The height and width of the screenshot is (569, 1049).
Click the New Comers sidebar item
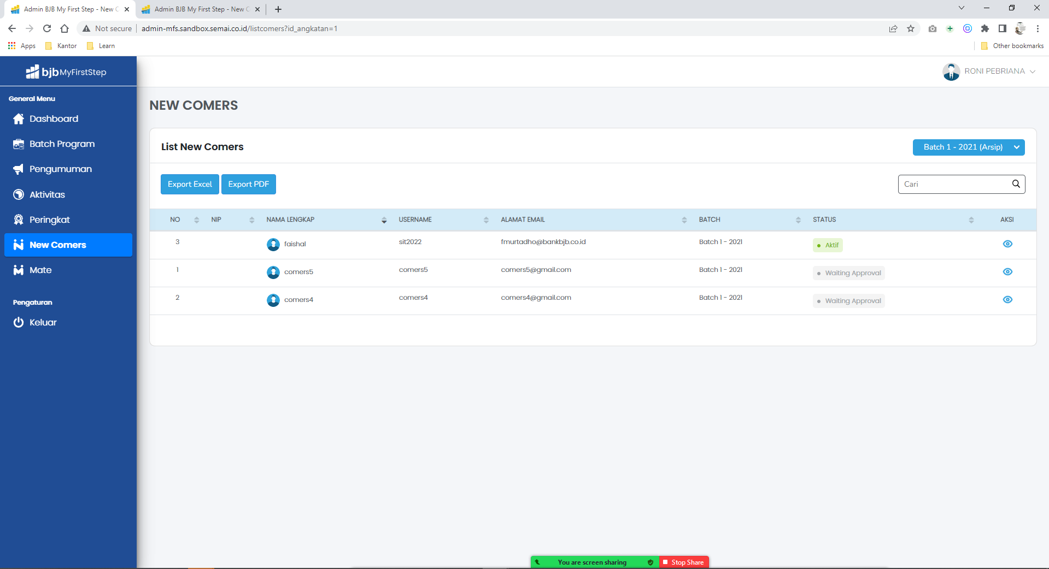(68, 245)
